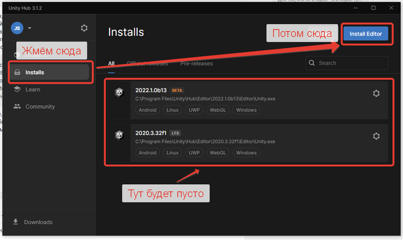Focus the Search installs field

click(x=347, y=63)
